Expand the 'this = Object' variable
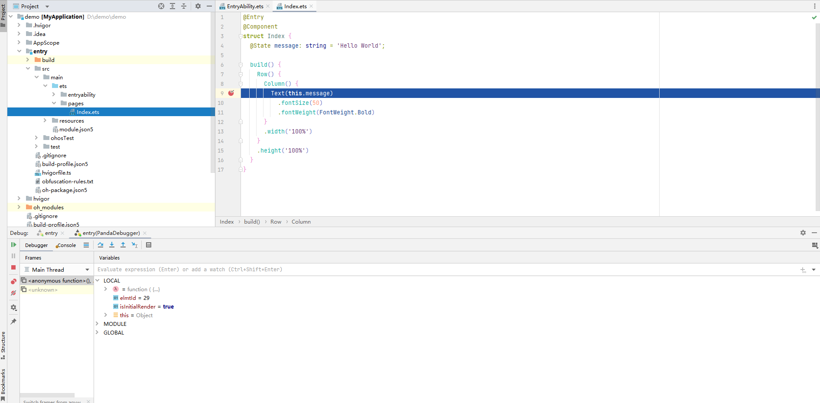 [106, 315]
